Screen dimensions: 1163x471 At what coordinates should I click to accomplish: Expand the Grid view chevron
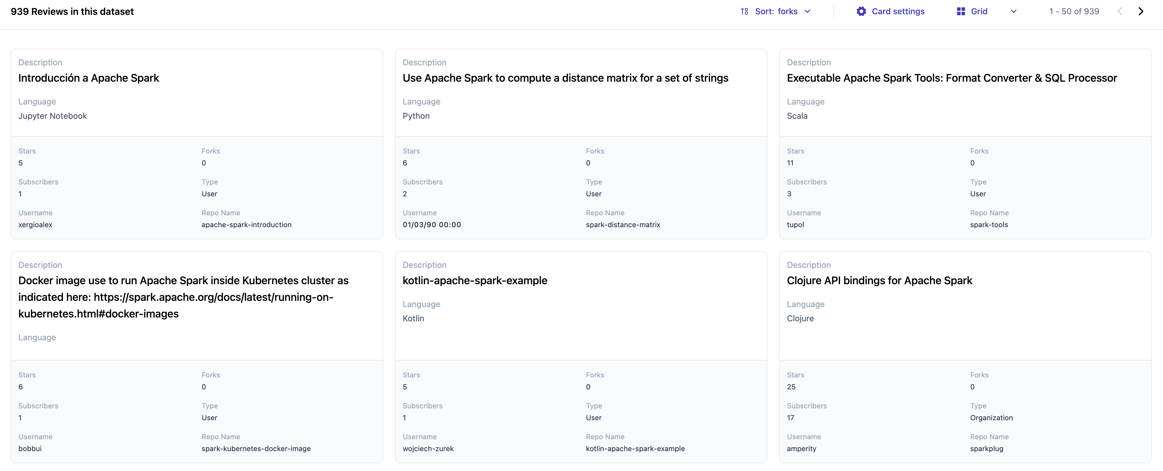[1014, 11]
